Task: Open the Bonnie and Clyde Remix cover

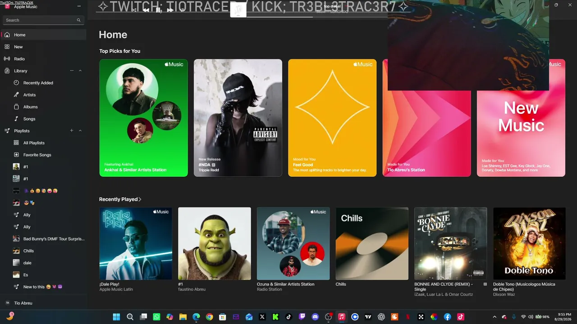Action: pyautogui.click(x=451, y=243)
